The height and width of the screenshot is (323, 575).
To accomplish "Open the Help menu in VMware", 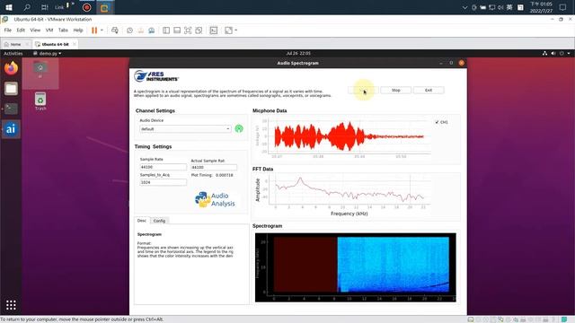I will [78, 30].
